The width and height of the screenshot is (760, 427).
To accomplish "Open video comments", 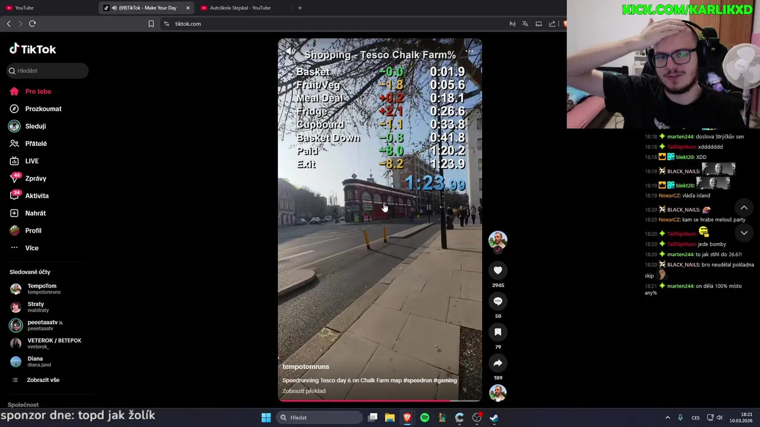I will pyautogui.click(x=498, y=301).
